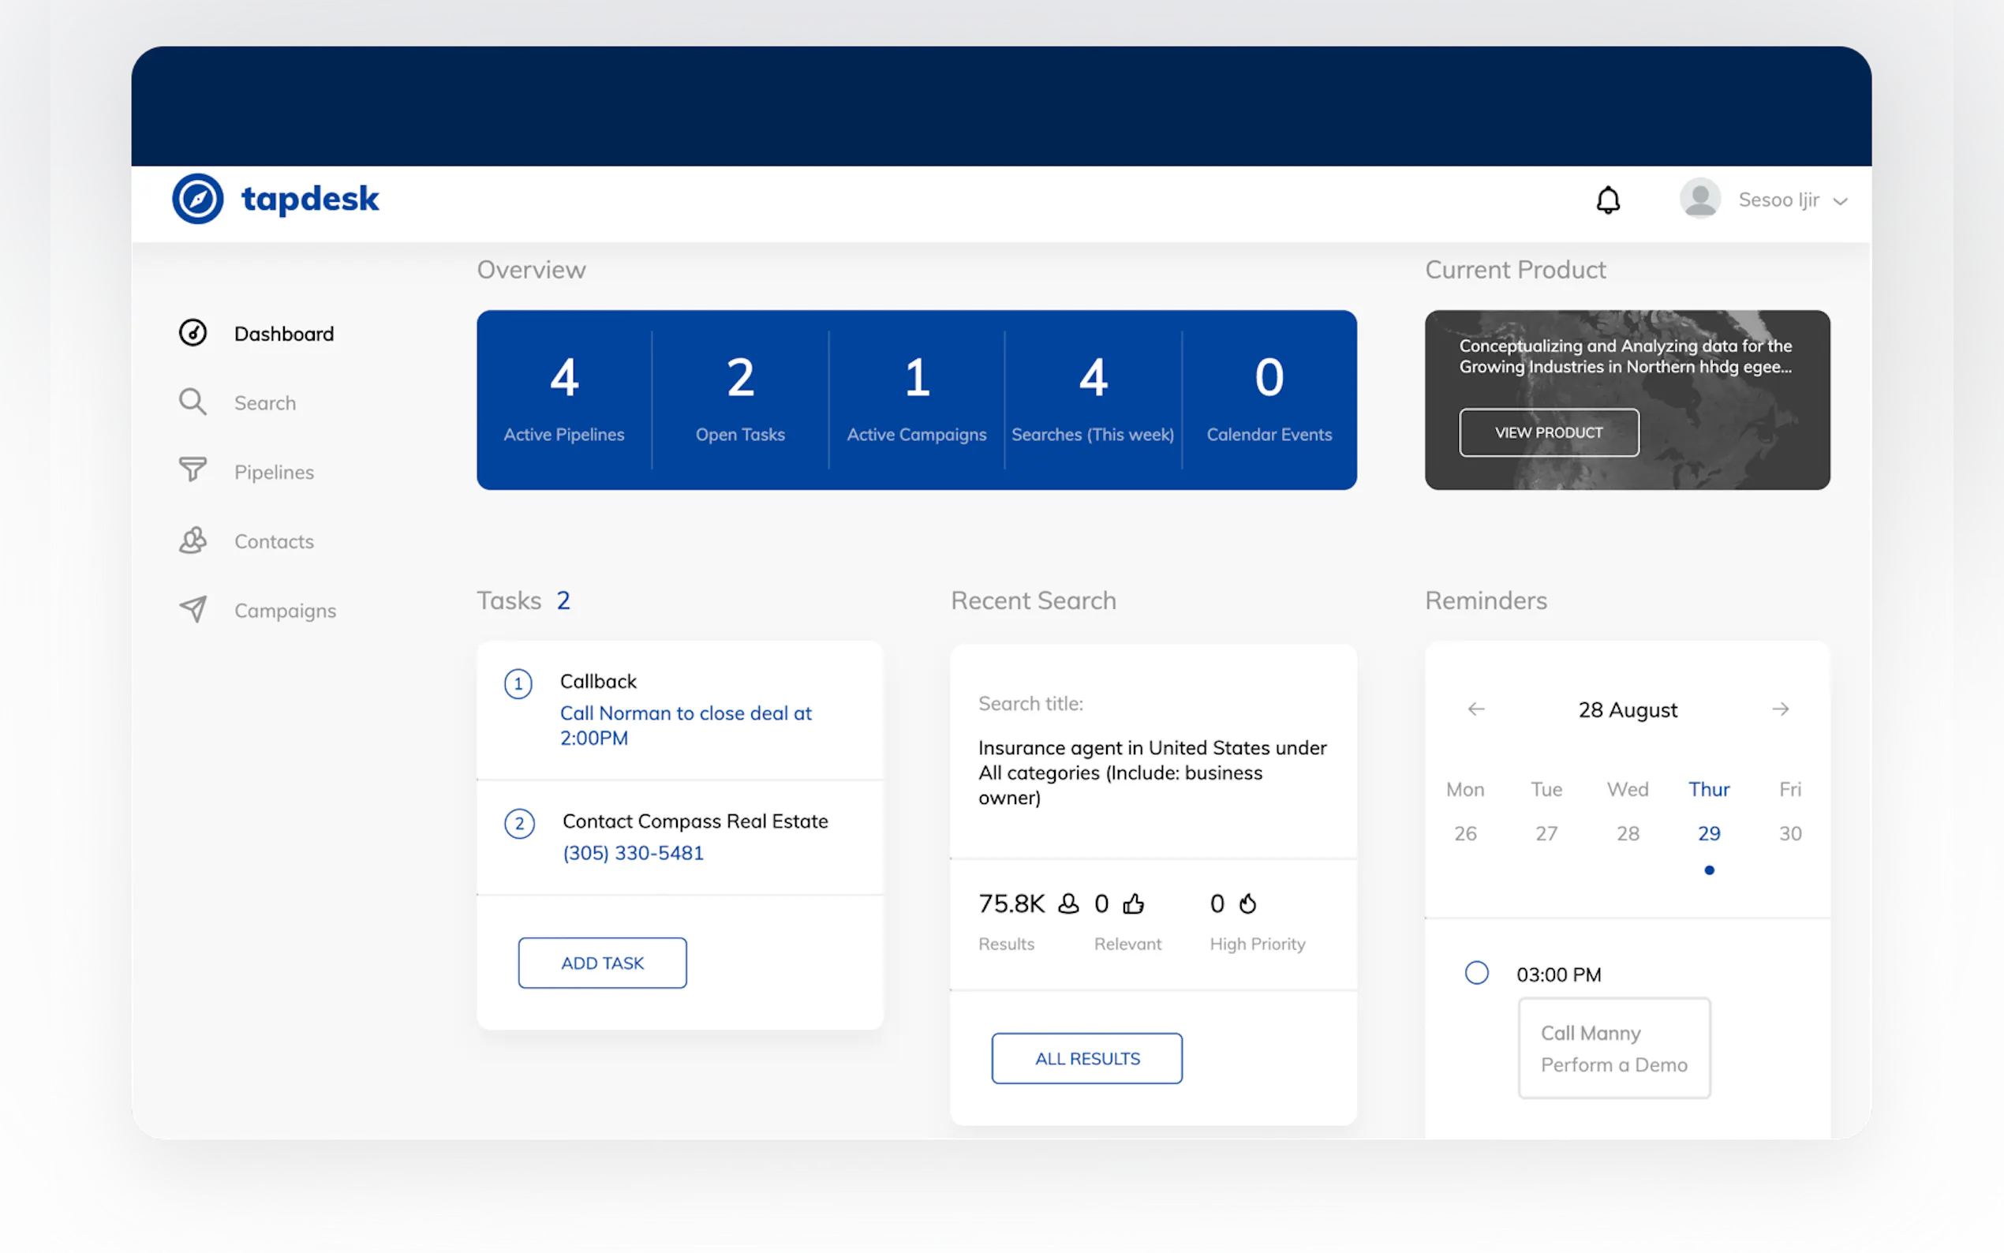This screenshot has height=1253, width=2004.
Task: Go to next week with right calendar arrow
Action: pyautogui.click(x=1782, y=709)
